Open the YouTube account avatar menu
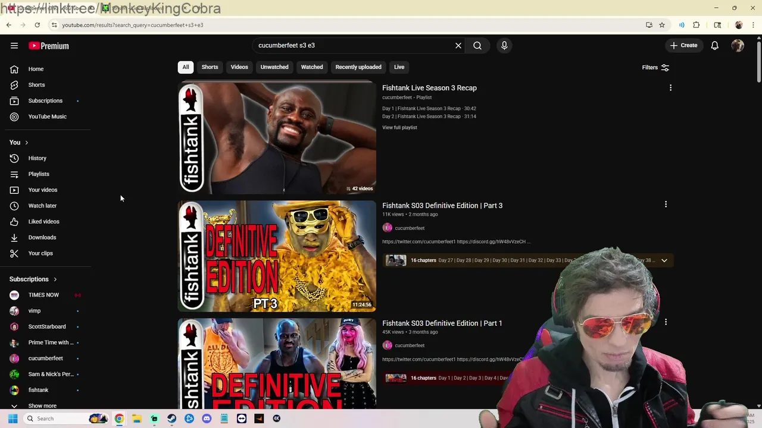 pos(738,45)
